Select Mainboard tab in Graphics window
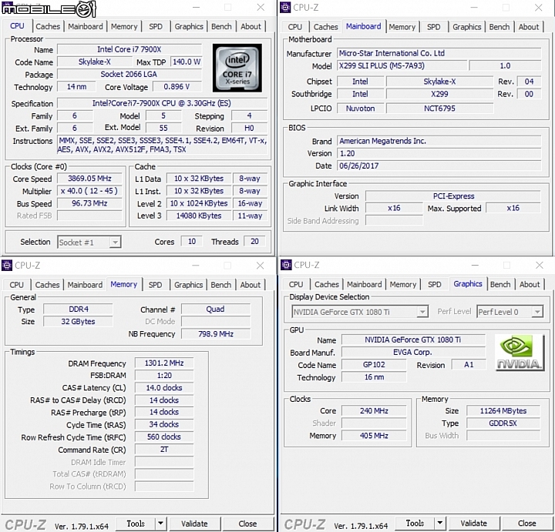This screenshot has height=532, width=555. tap(364, 285)
